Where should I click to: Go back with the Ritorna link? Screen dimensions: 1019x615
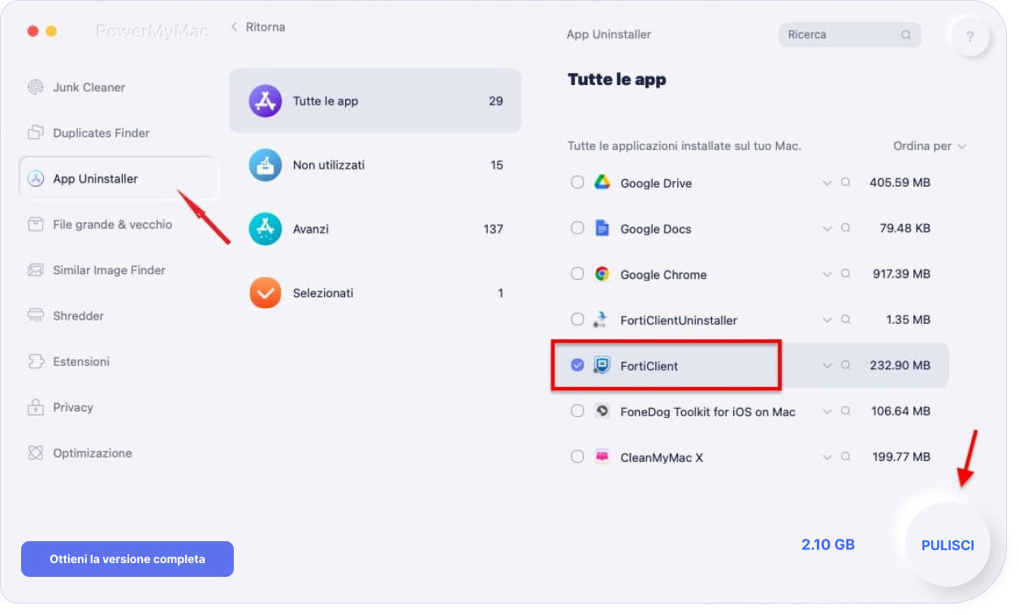(258, 27)
